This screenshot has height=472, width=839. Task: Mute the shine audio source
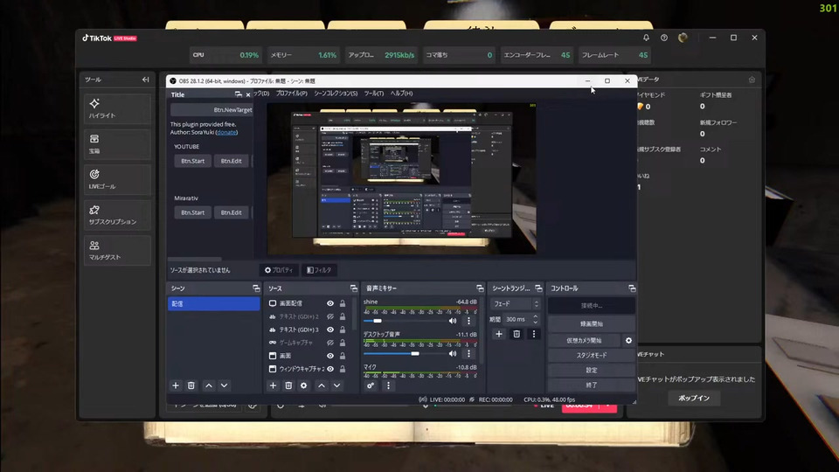tap(453, 321)
